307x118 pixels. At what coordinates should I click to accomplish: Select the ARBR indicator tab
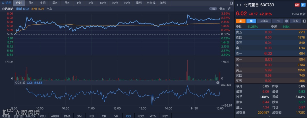[x=55, y=116]
